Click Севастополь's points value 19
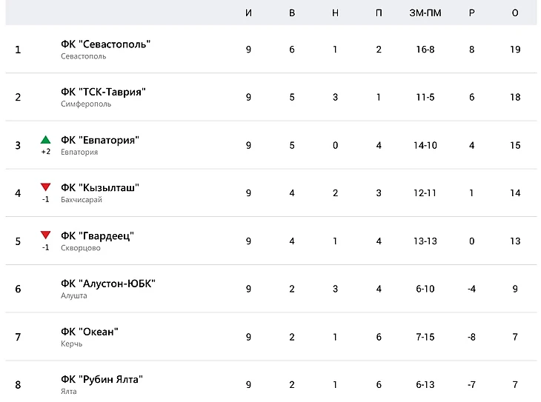 click(515, 50)
